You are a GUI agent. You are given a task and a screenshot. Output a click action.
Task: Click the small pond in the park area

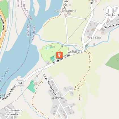(47, 48)
